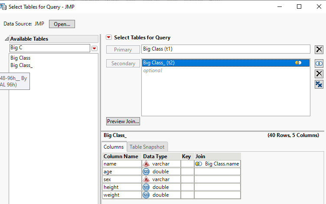
Task: Click the JMP app icon in title bar
Action: pos(4,6)
